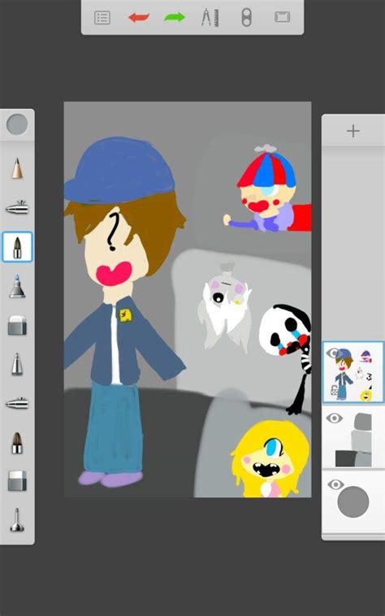385x616 pixels.
Task: Hide the gray circle background layer
Action: [335, 484]
